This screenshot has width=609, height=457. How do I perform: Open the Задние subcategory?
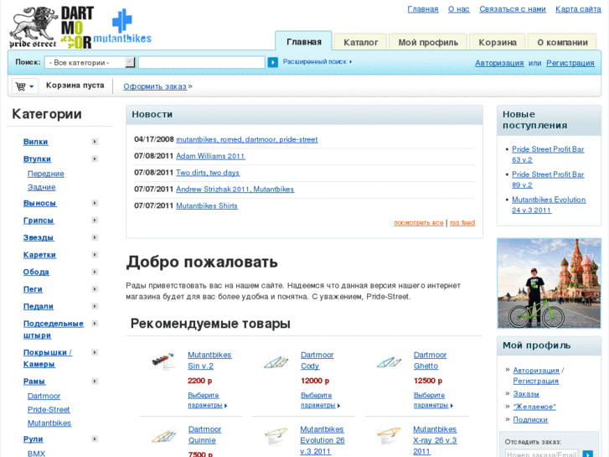pos(42,188)
